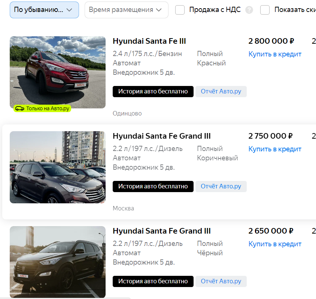Open 'Отчёт Авто.ру' for the black car
316x299 pixels.
[x=221, y=281]
